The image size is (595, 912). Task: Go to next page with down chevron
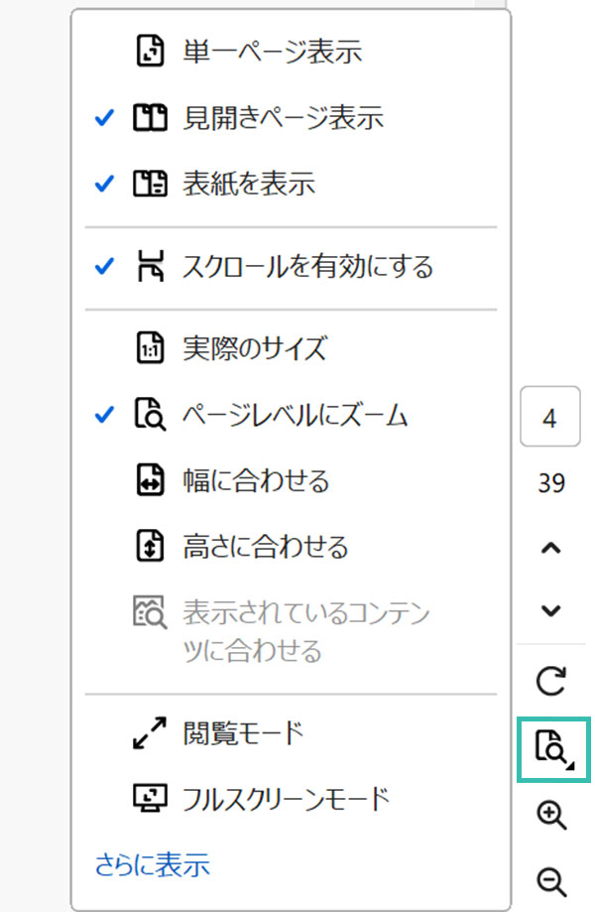(x=550, y=610)
